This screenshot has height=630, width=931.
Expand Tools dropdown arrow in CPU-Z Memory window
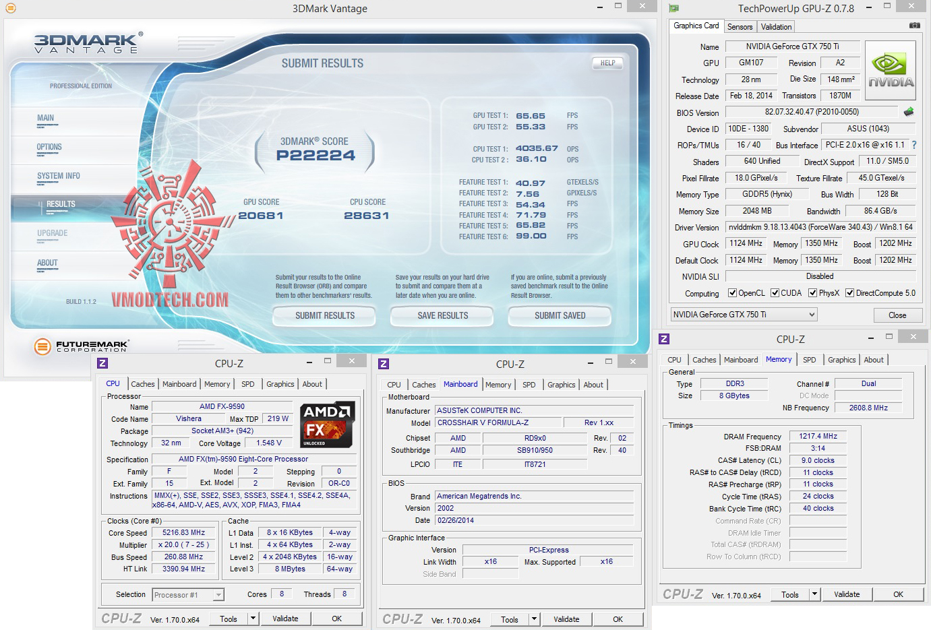point(814,594)
